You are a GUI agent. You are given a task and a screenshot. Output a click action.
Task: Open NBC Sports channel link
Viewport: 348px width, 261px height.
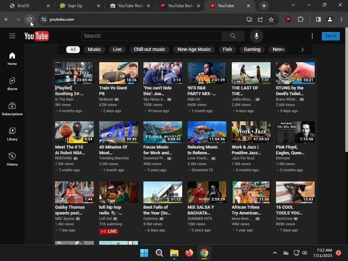pos(65,219)
